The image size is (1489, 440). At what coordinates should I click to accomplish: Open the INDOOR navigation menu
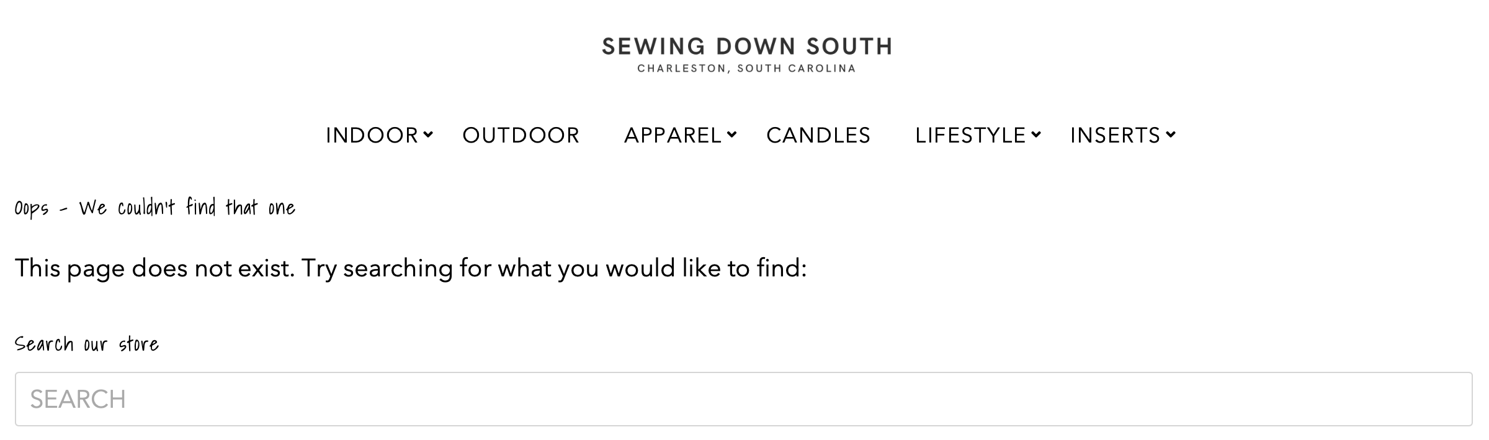372,135
